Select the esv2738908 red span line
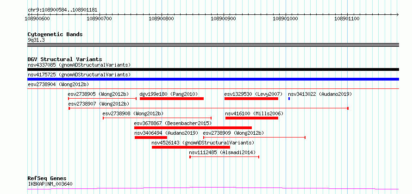412x194 pixels. pos(157,118)
